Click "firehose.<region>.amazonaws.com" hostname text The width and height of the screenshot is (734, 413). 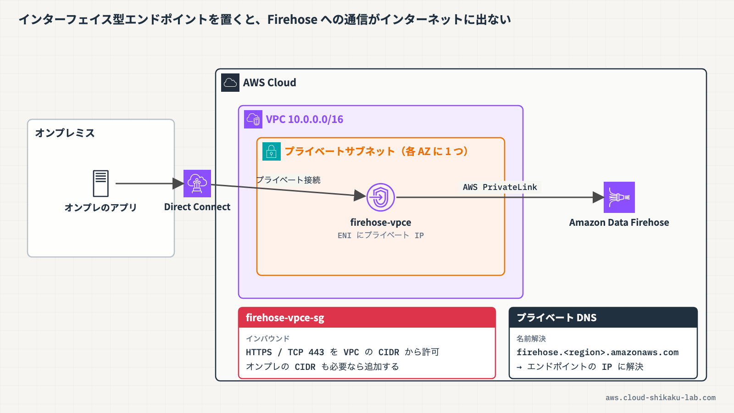pyautogui.click(x=598, y=352)
